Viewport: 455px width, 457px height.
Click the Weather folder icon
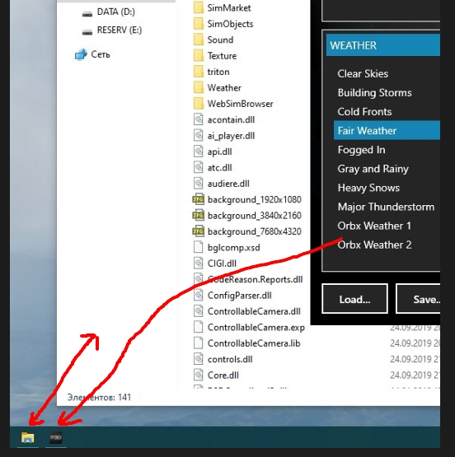[x=199, y=88]
